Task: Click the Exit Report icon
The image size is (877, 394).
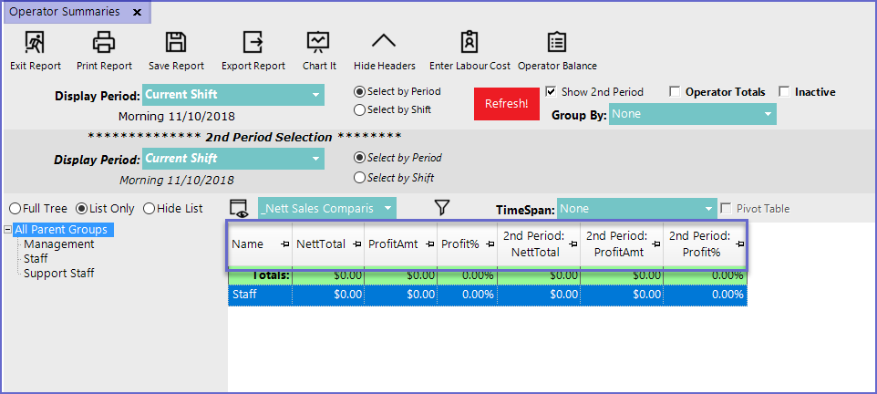Action: [36, 42]
